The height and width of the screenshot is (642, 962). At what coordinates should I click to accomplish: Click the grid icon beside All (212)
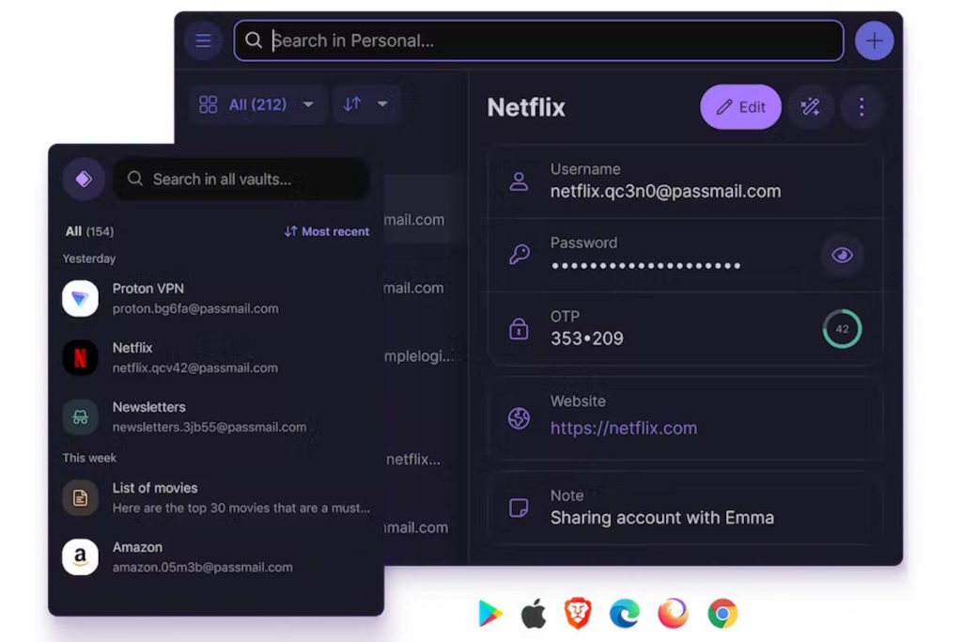tap(208, 104)
